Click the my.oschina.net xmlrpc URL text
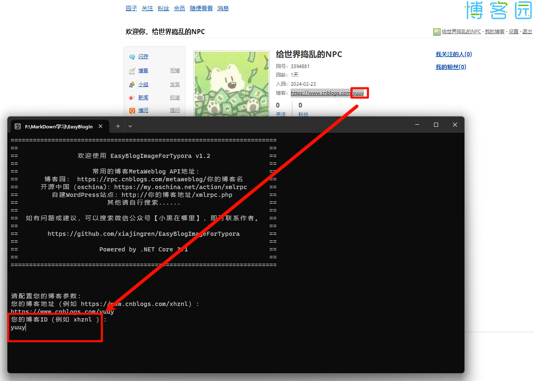This screenshot has height=381, width=540. 181,187
